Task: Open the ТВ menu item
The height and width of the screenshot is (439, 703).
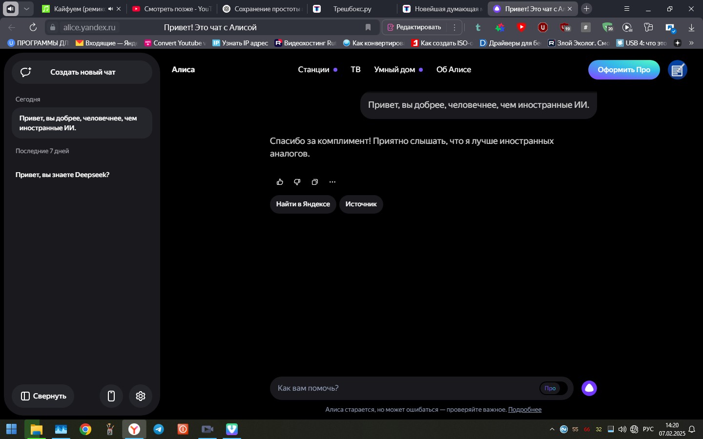Action: coord(355,70)
